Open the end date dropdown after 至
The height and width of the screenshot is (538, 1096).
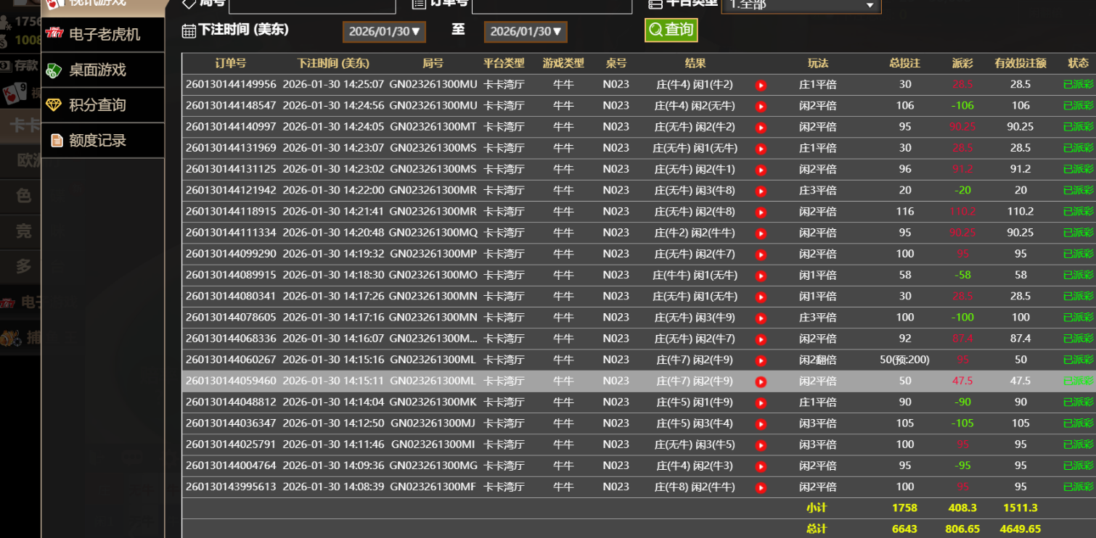pos(525,32)
